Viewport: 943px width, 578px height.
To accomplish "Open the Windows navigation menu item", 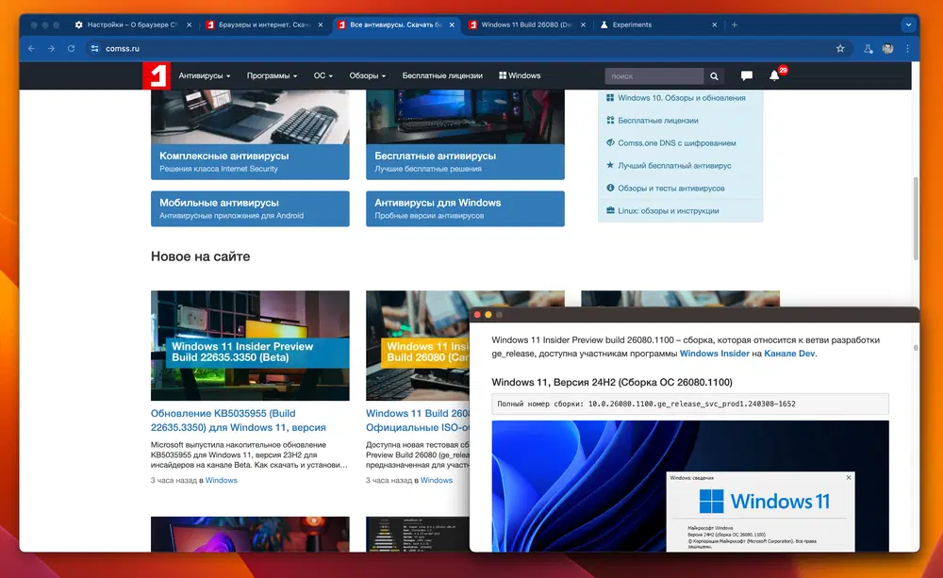I will click(x=520, y=75).
